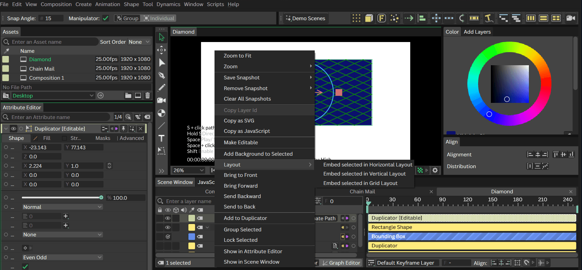Open the Graph Editor
Viewport: 582px width, 270px height.
tap(341, 263)
